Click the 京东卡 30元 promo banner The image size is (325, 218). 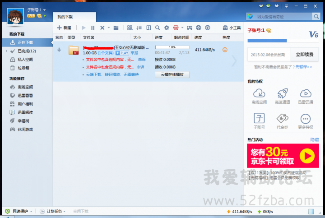tap(283, 156)
